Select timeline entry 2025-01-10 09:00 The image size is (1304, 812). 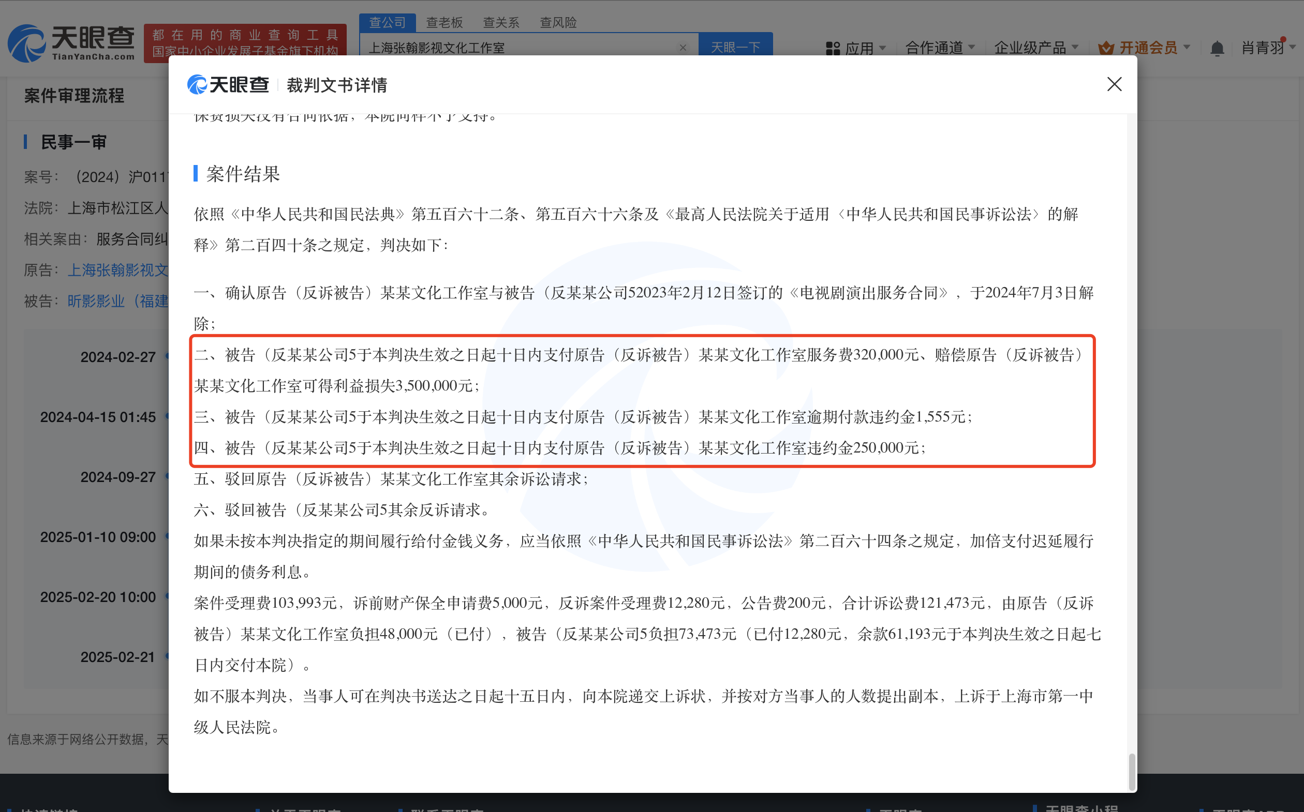point(98,537)
